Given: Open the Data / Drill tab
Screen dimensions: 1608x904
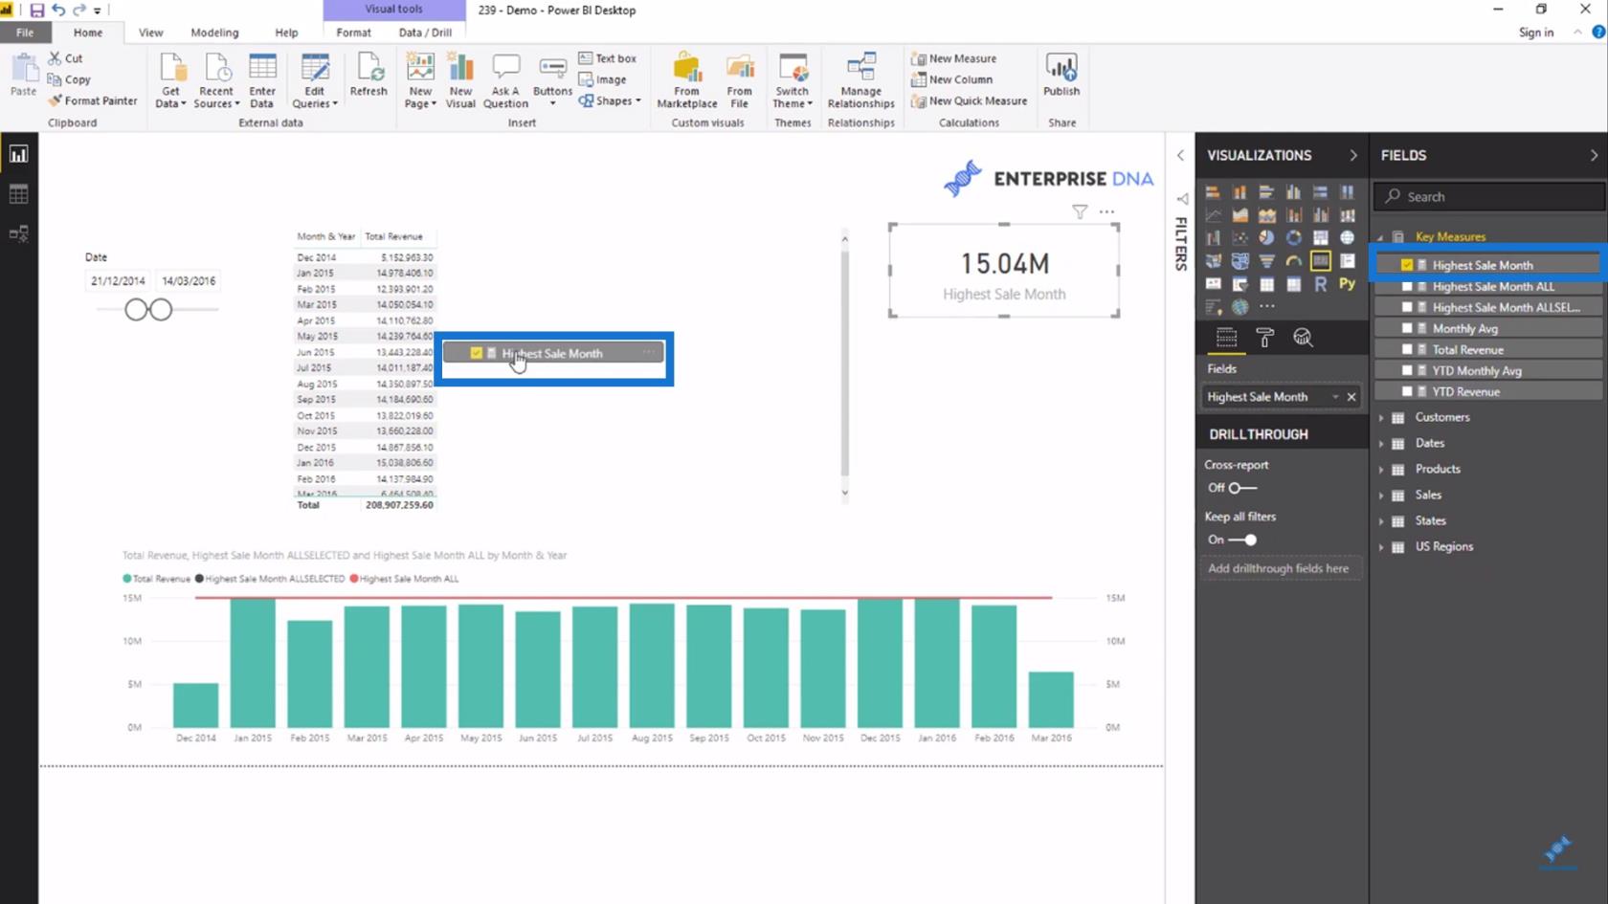Looking at the screenshot, I should click(425, 33).
